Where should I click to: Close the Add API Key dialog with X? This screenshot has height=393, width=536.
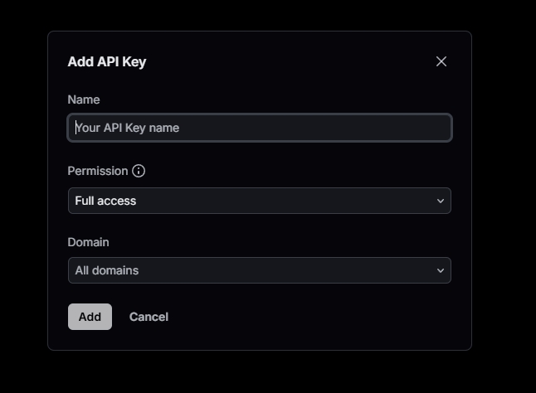(x=441, y=61)
